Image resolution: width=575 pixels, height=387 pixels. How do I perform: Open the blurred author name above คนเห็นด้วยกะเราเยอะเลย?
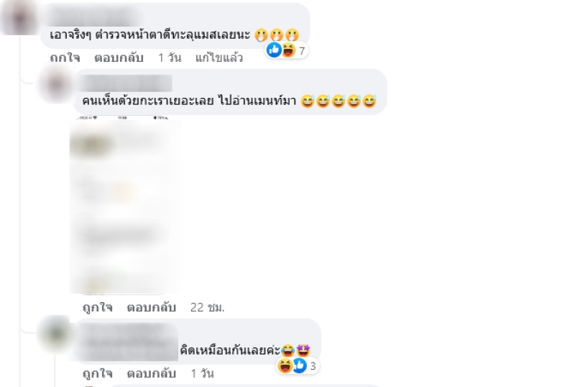pyautogui.click(x=126, y=83)
